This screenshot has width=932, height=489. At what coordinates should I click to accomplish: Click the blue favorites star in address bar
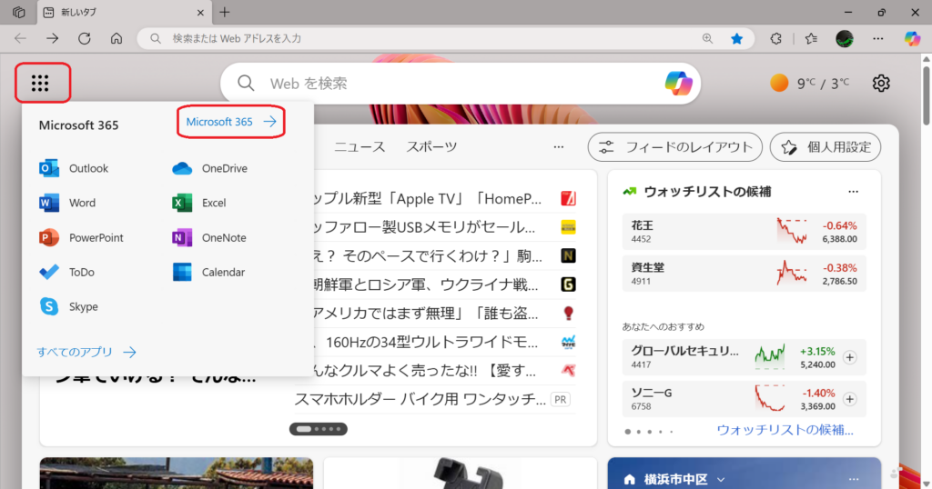(x=737, y=38)
